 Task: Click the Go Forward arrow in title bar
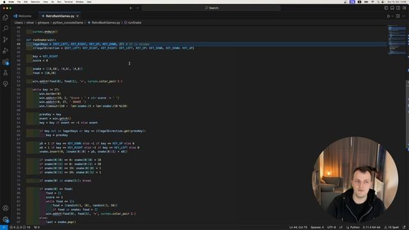tap(138, 8)
